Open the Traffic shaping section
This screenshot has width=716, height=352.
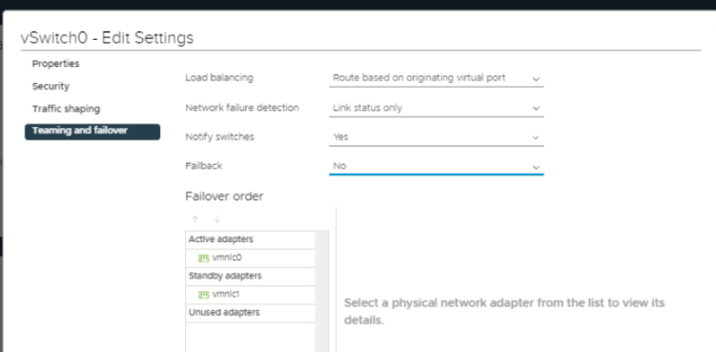point(66,109)
